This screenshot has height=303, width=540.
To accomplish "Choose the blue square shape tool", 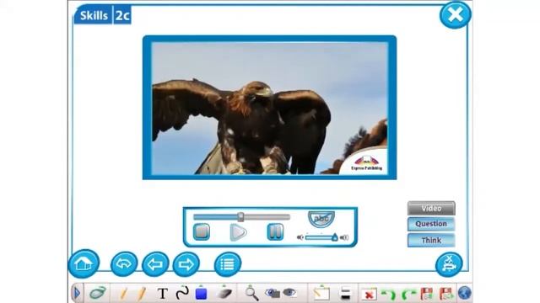I will [x=201, y=294].
